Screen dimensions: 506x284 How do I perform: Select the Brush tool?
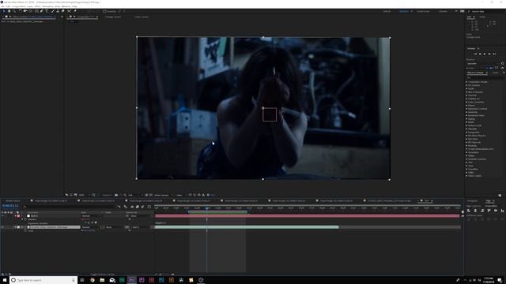point(53,11)
